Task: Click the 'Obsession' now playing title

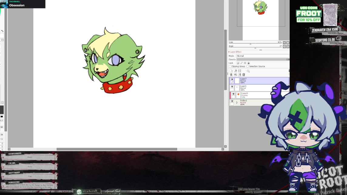Action: 17,5
